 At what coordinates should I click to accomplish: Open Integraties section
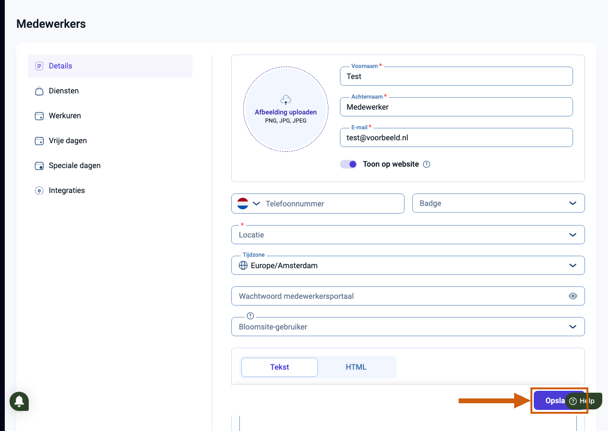pyautogui.click(x=110, y=191)
